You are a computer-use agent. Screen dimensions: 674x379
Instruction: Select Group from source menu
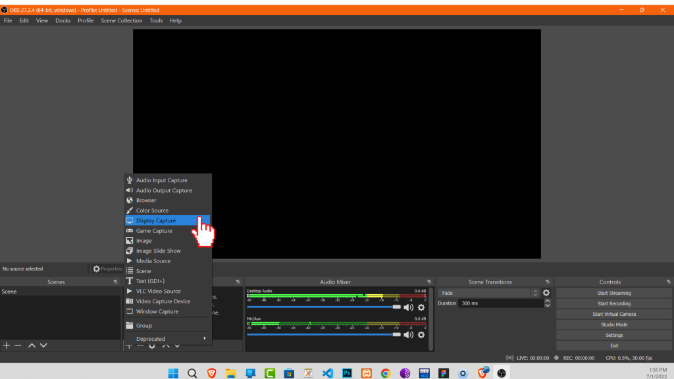tap(168, 325)
